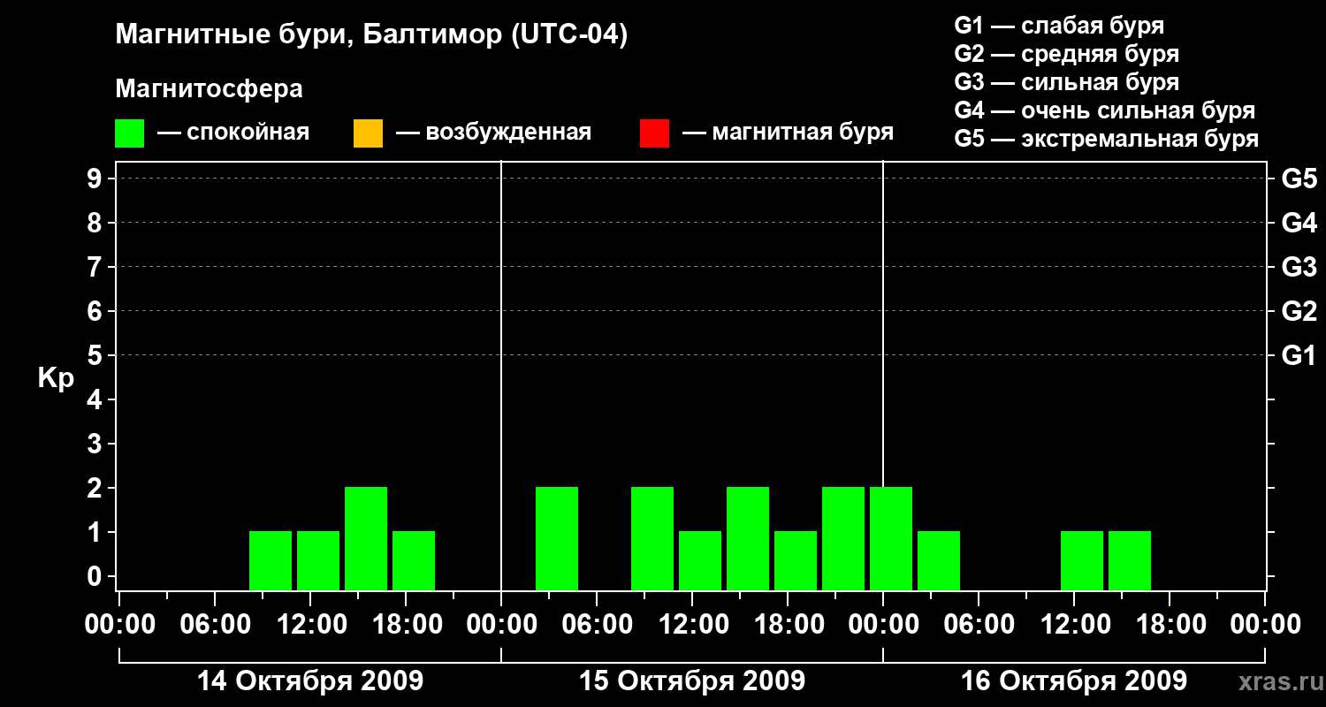Click the green bar spanning midnight into 16 October
The height and width of the screenshot is (707, 1326).
[891, 538]
